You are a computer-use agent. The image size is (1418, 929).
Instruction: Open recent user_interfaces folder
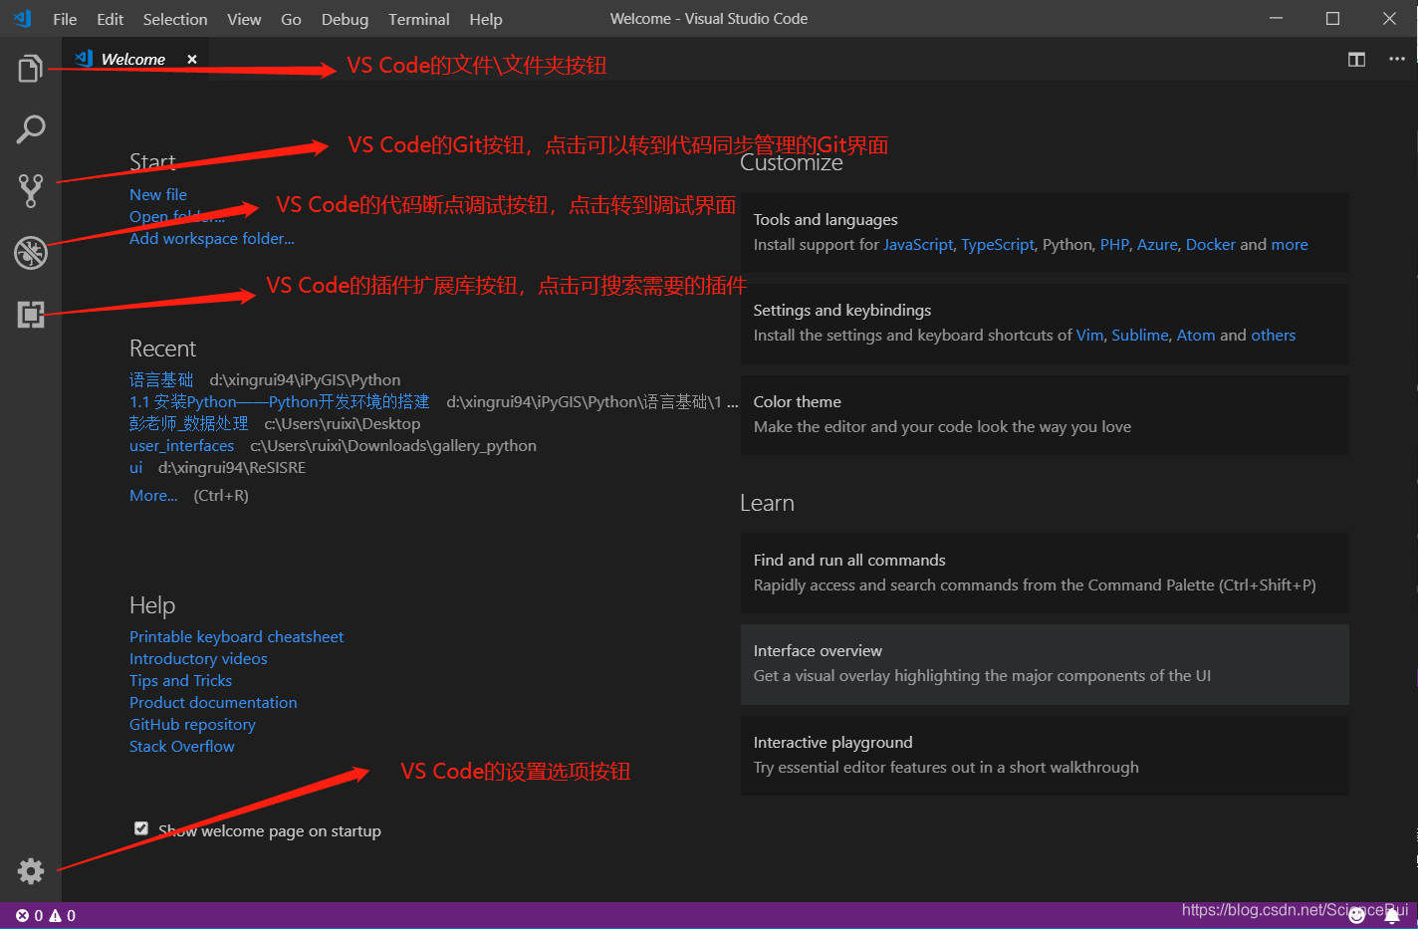click(x=181, y=445)
